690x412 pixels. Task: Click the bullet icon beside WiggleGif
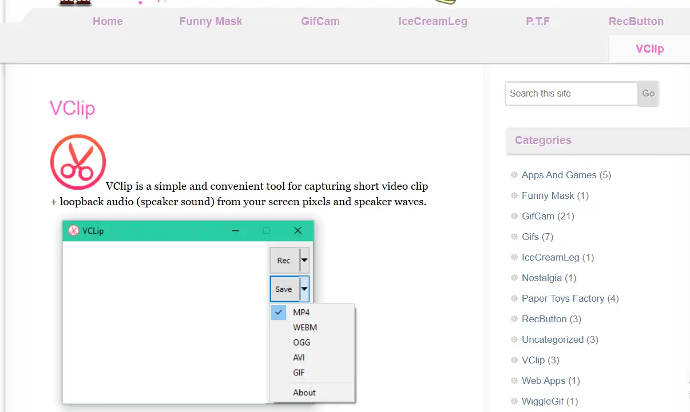click(513, 401)
